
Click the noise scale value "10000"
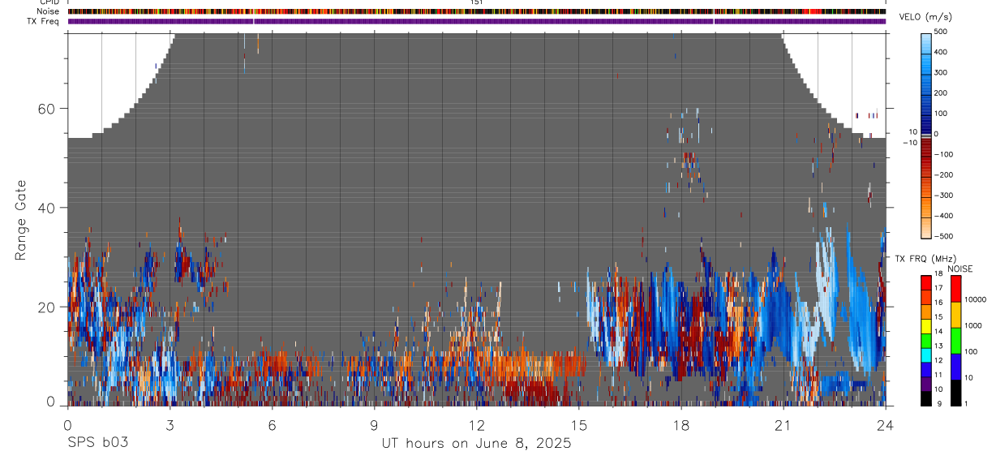click(977, 299)
